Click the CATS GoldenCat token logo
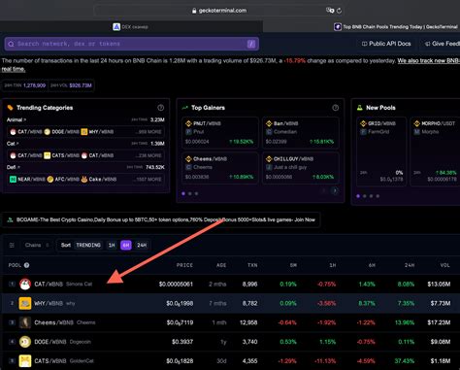The width and height of the screenshot is (460, 370). tap(25, 361)
